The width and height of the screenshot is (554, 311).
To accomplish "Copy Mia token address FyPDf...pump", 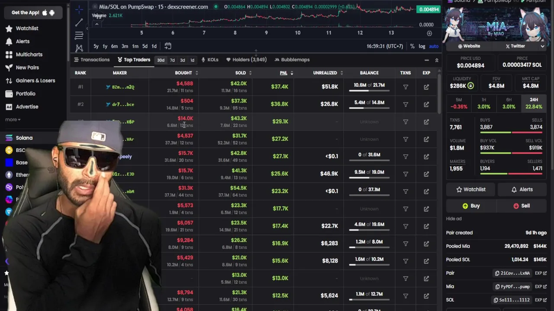I will tap(512, 286).
